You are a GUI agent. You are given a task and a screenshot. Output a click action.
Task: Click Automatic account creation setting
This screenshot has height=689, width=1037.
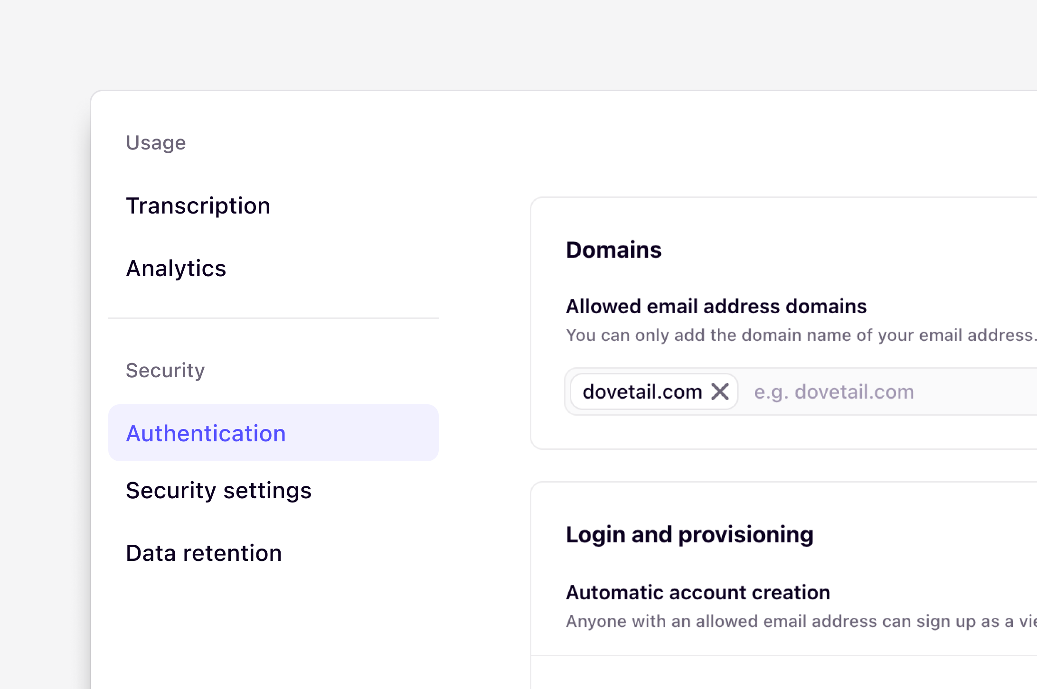pyautogui.click(x=698, y=593)
